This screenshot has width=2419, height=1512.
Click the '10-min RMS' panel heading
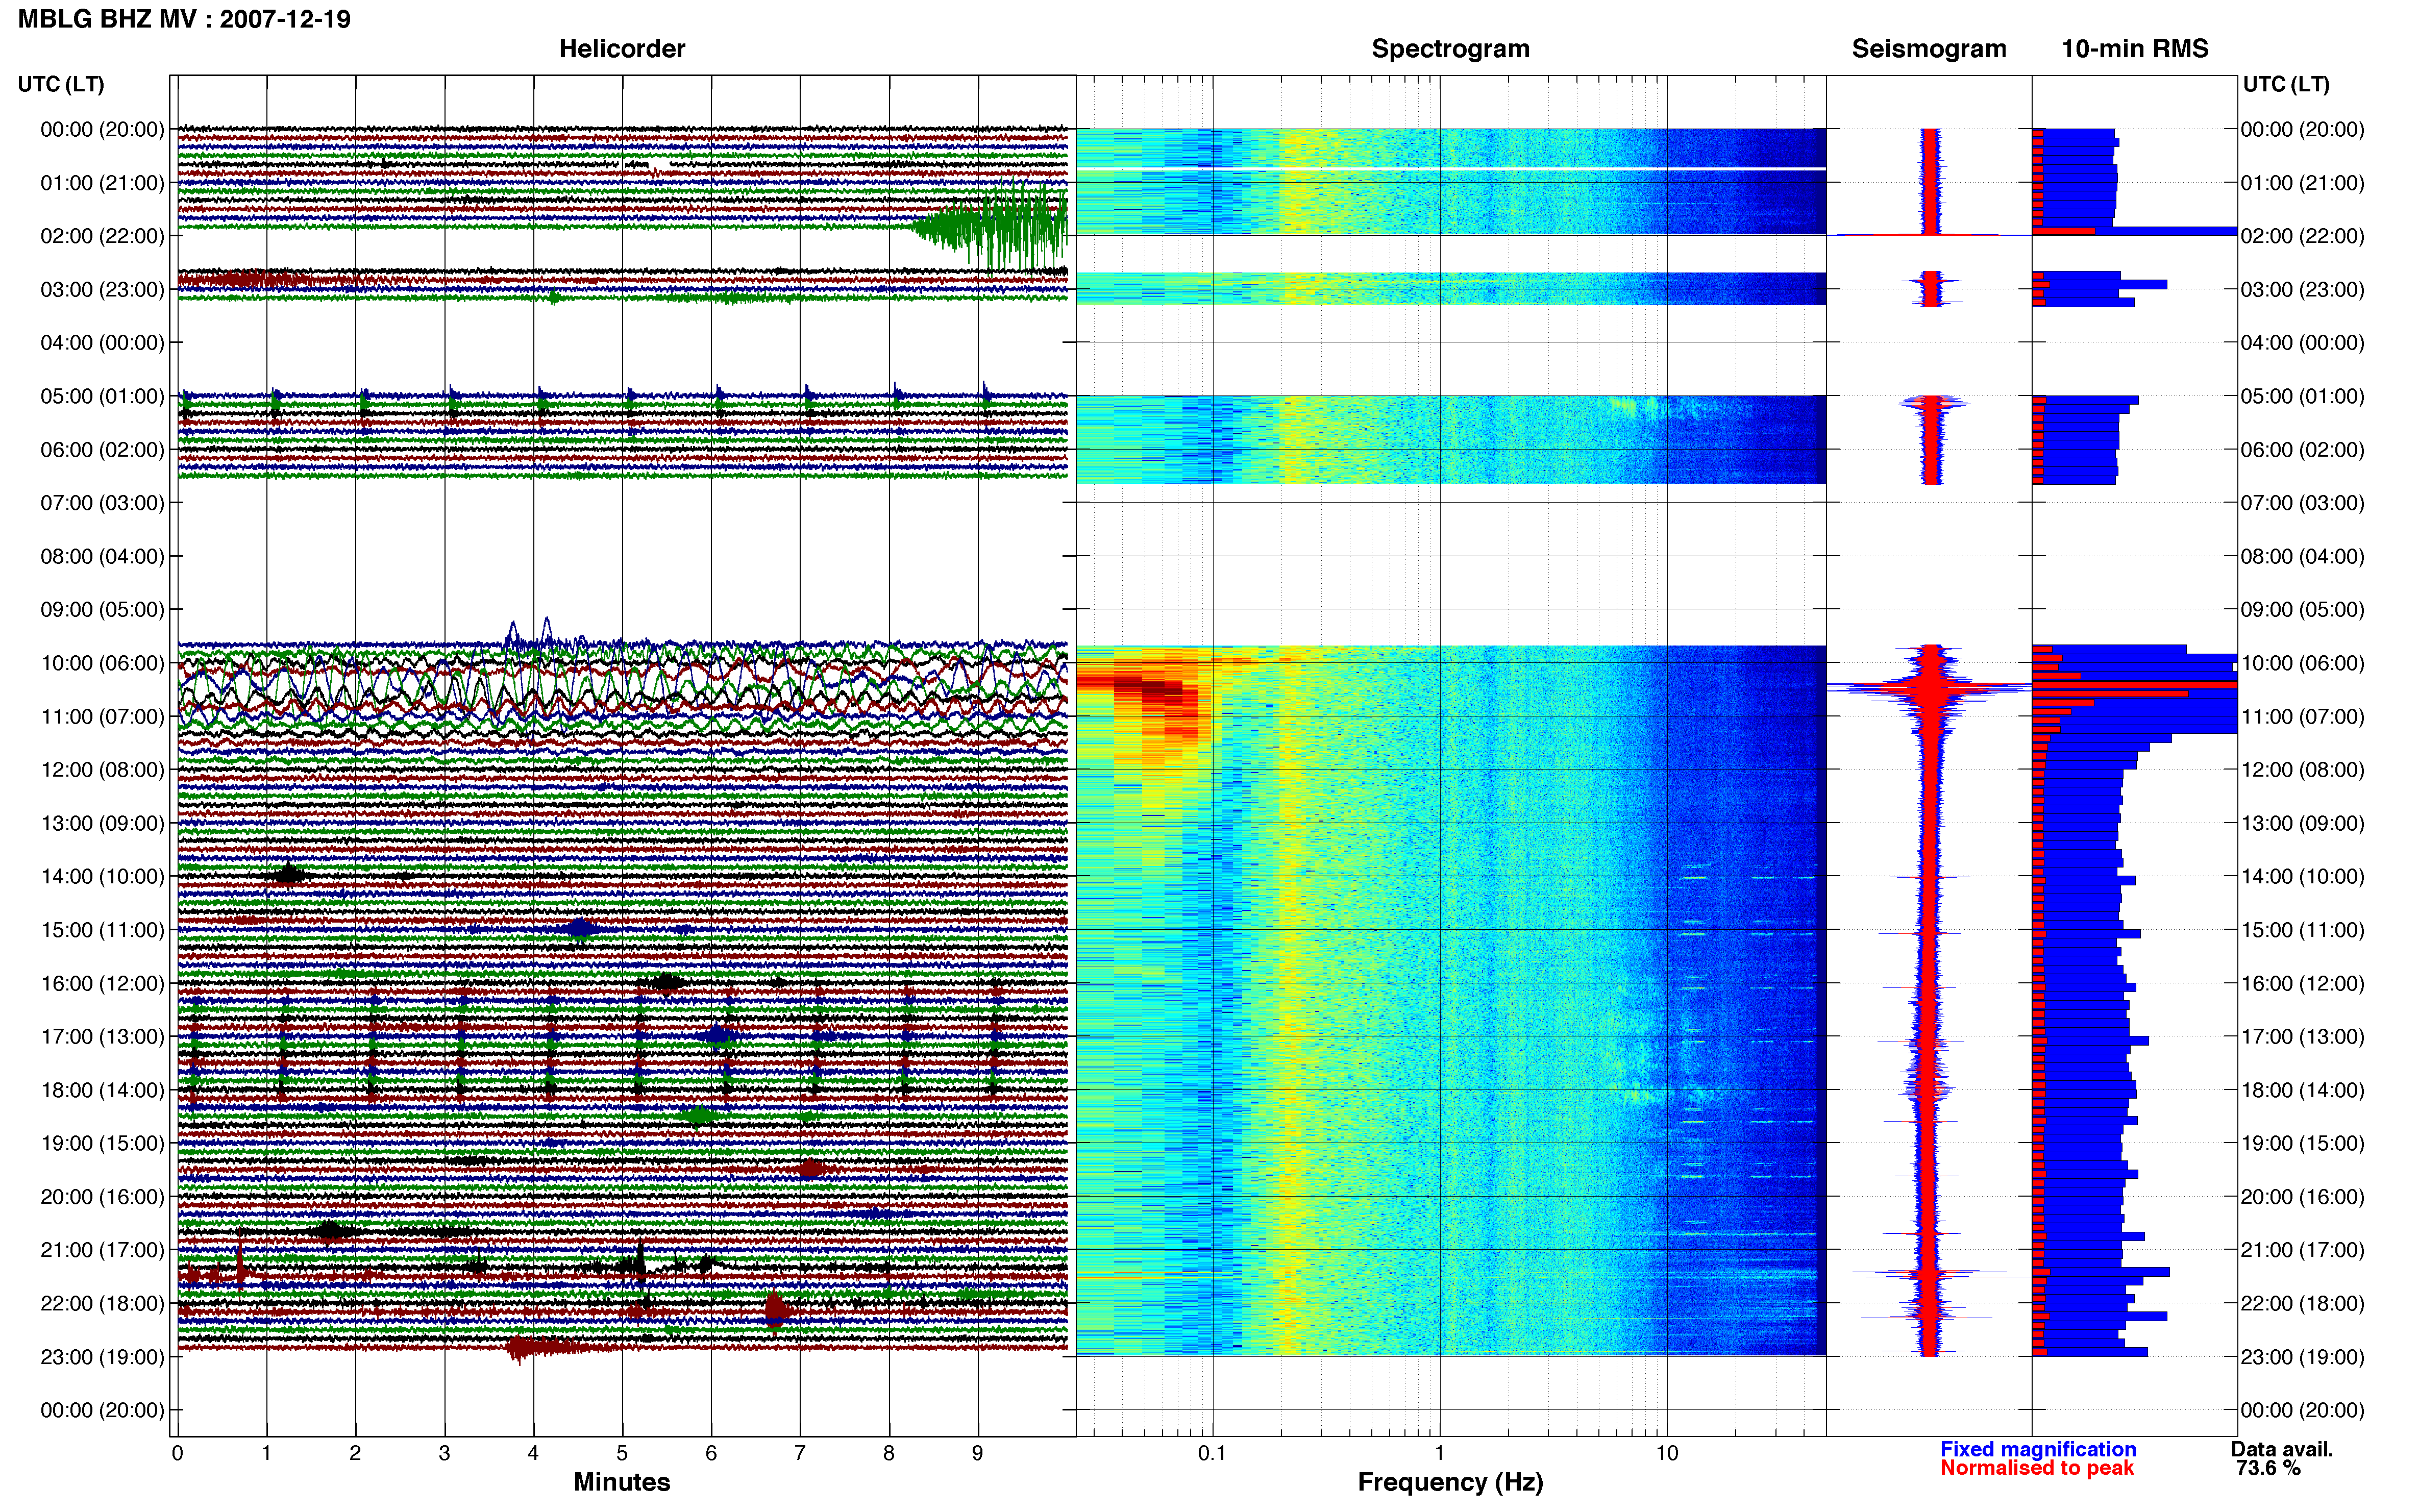[2134, 49]
